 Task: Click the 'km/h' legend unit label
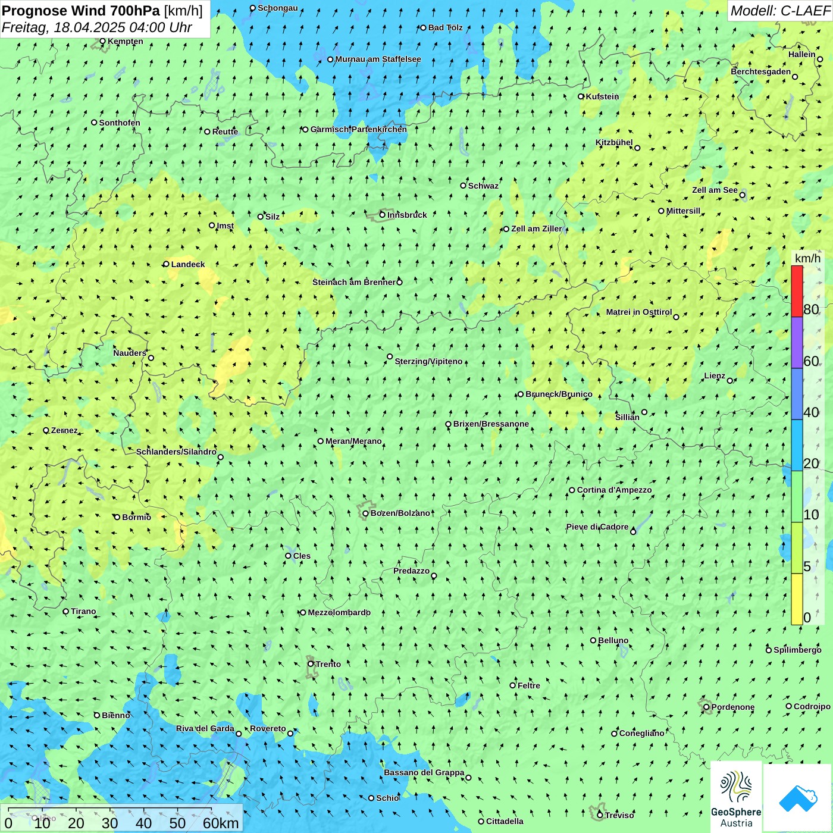807,258
